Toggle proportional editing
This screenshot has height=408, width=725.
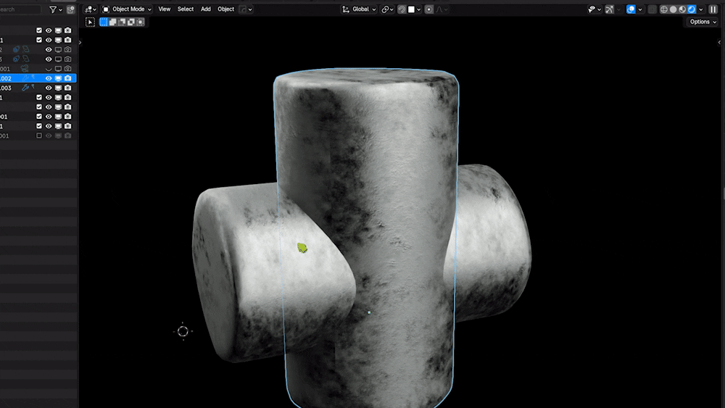tap(429, 9)
